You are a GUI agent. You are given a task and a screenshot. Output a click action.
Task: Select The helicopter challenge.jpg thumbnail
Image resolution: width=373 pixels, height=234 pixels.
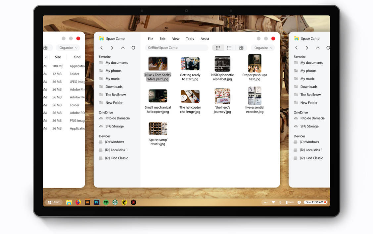[x=190, y=96]
